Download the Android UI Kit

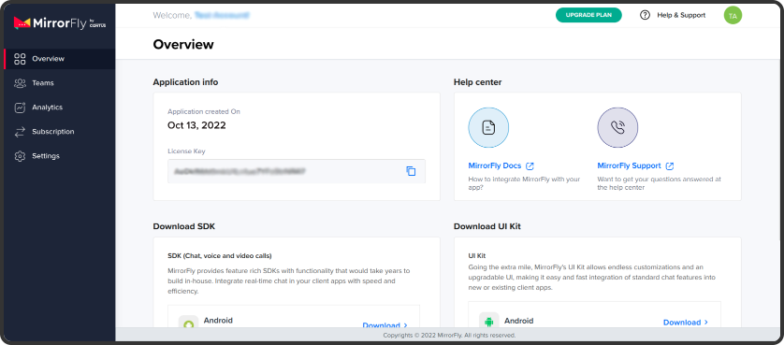click(686, 323)
